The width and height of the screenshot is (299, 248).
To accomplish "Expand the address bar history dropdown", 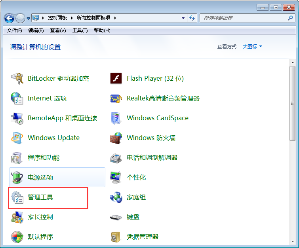I will click(183, 18).
